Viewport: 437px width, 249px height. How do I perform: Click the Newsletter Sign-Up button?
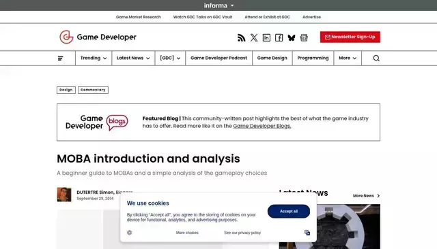pos(350,37)
